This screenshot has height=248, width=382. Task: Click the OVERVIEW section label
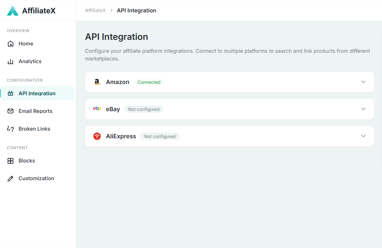18,31
